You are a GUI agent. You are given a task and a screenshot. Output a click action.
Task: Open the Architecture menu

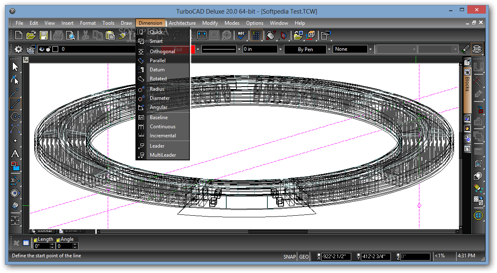(x=182, y=23)
